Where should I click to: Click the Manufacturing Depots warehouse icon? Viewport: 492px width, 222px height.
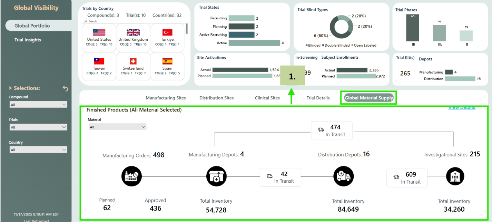[217, 176]
